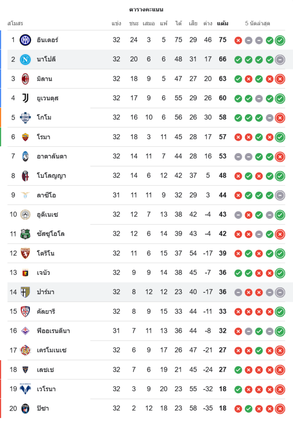
Task: Select the แต้ม column header
Action: click(222, 23)
